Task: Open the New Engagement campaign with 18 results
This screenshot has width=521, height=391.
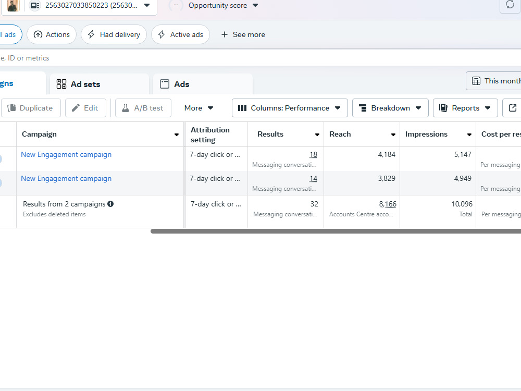Action: click(66, 155)
